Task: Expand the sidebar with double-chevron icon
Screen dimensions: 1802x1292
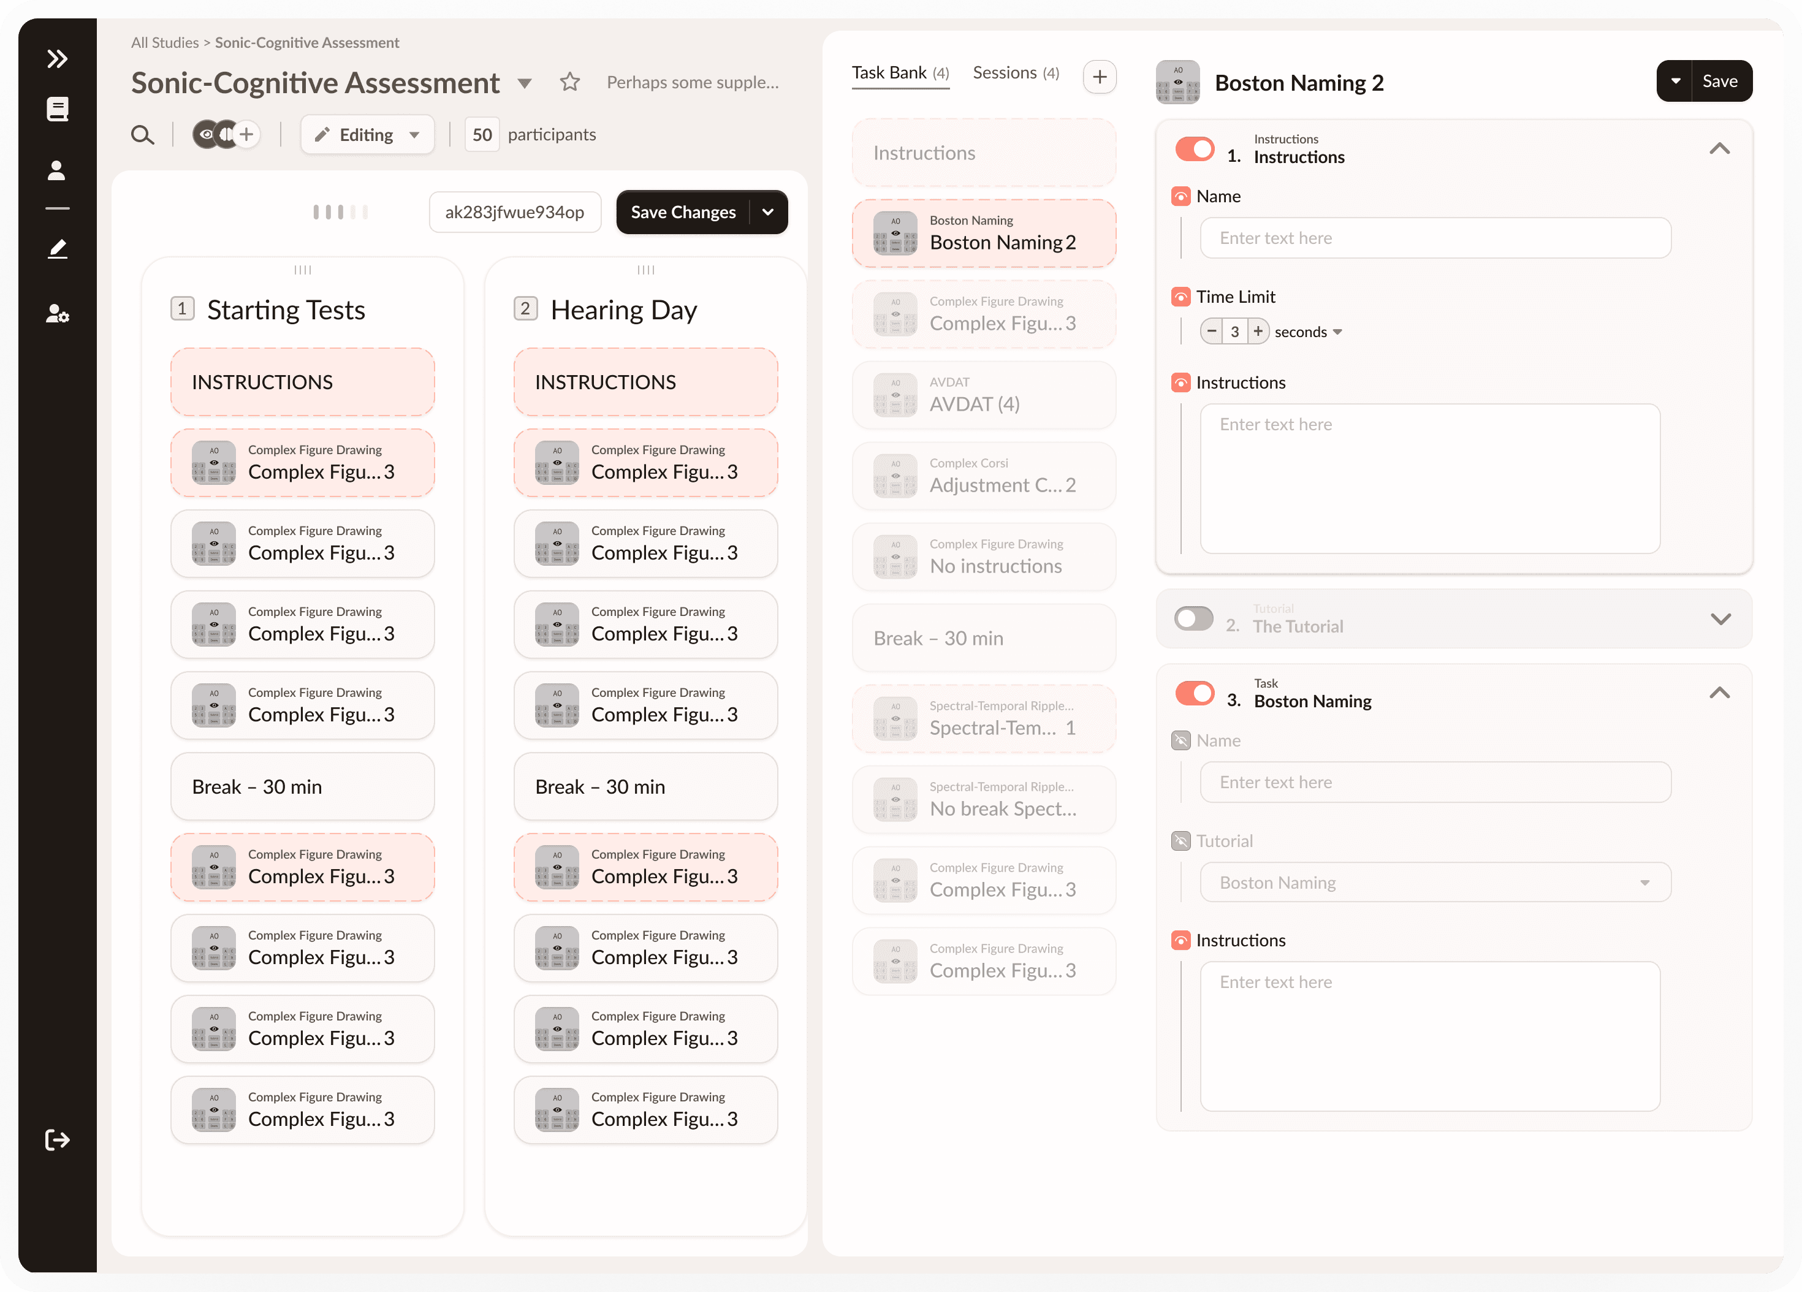Action: (57, 59)
